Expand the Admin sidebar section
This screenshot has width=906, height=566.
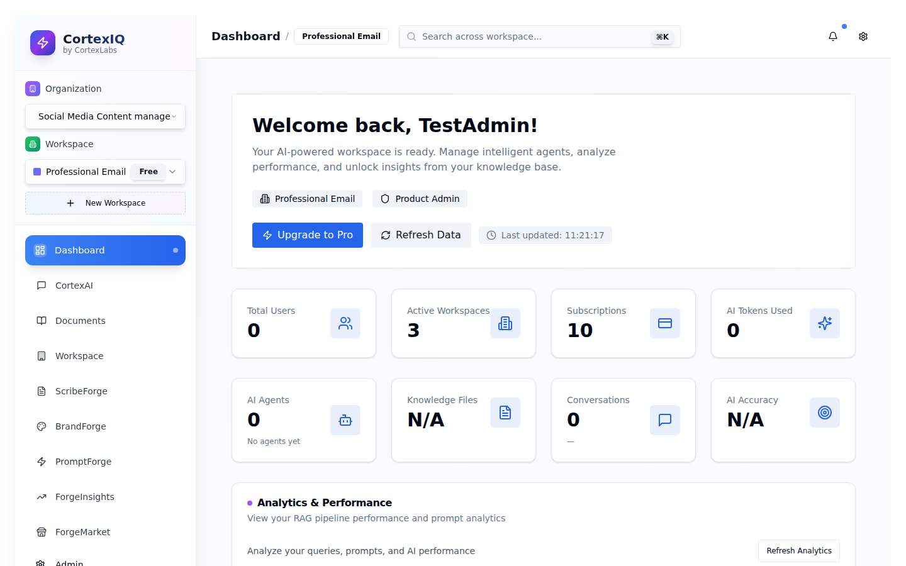[69, 562]
